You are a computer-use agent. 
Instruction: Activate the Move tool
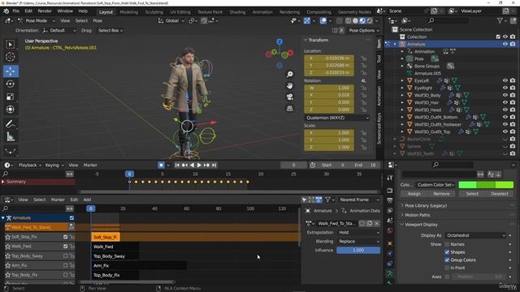(11, 71)
